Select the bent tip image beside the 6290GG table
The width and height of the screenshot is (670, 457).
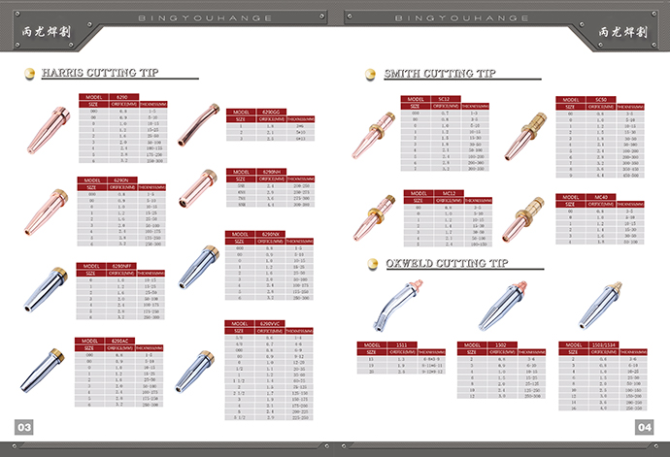[198, 125]
